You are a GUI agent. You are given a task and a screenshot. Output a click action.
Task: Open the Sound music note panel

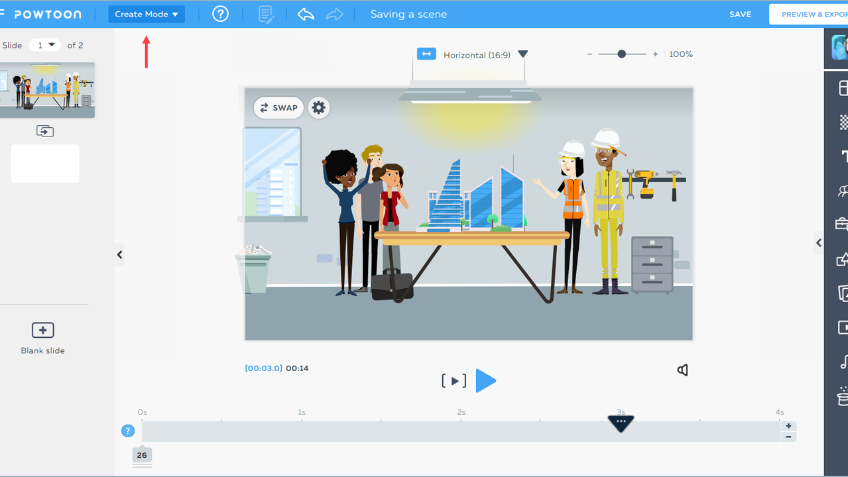(x=843, y=362)
